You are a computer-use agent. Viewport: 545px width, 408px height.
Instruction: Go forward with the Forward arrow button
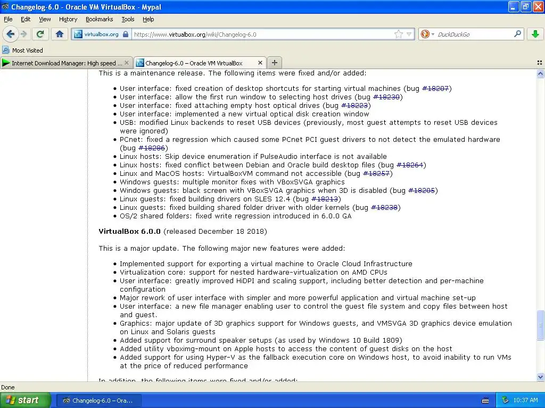pyautogui.click(x=23, y=34)
